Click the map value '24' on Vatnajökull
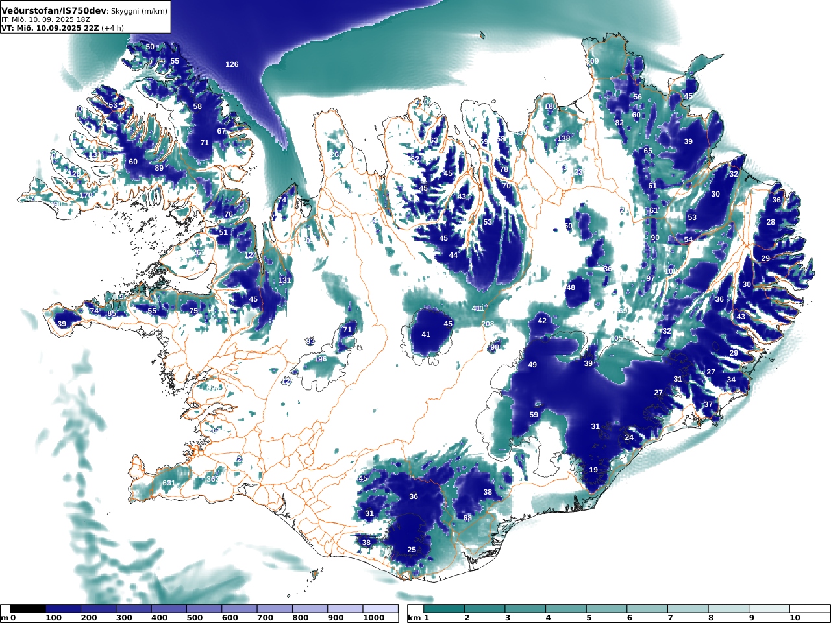831x623 pixels. tap(629, 437)
